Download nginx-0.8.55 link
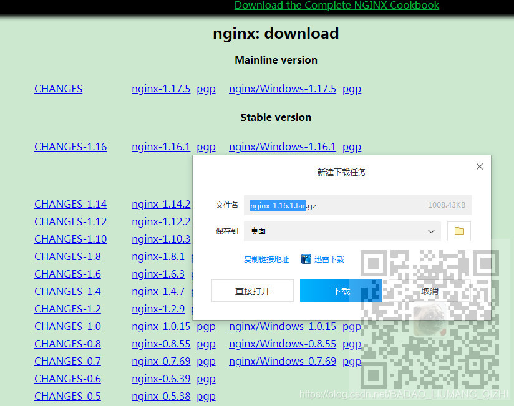This screenshot has height=406, width=514. pos(161,344)
